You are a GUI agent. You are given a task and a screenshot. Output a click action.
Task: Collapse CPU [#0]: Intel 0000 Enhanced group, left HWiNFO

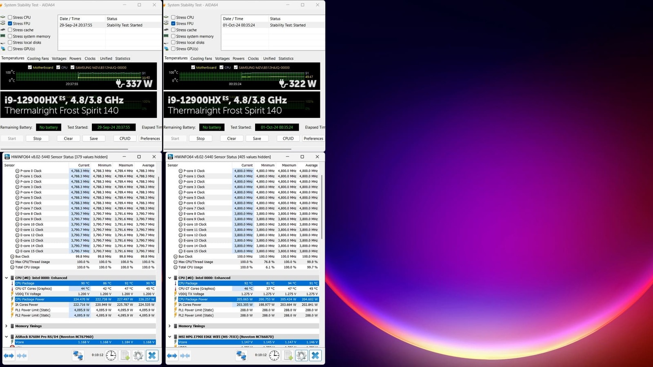pos(6,278)
